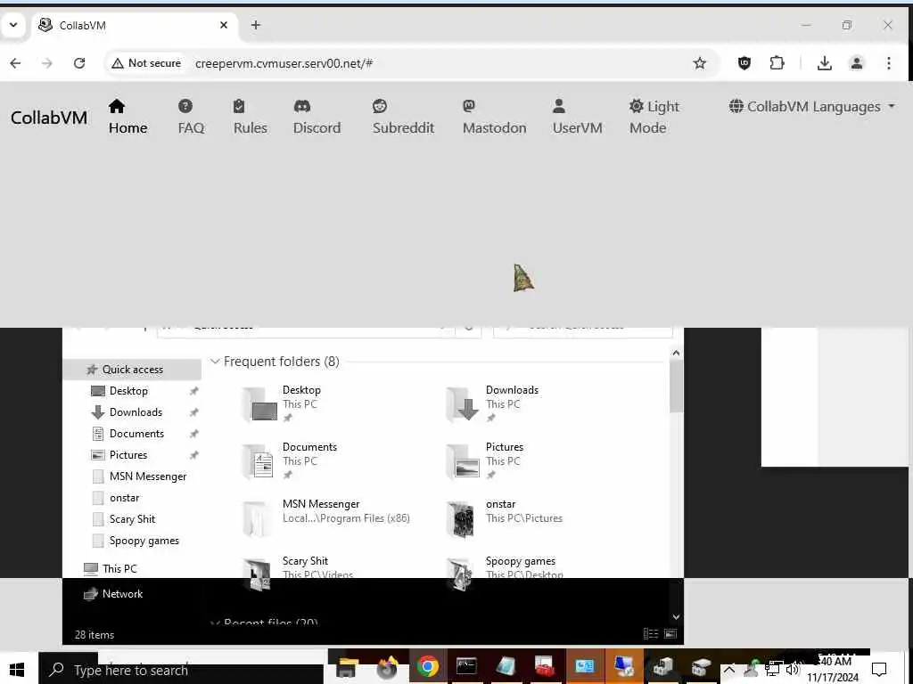This screenshot has height=684, width=913.
Task: Go to UserVM
Action: tap(577, 117)
